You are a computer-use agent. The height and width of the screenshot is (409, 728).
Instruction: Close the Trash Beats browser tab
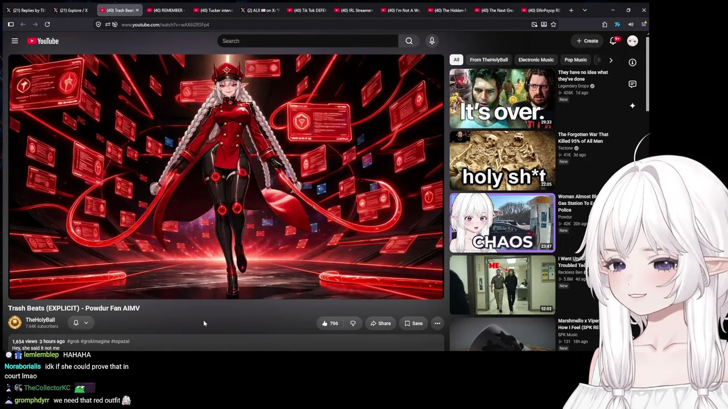pyautogui.click(x=137, y=10)
